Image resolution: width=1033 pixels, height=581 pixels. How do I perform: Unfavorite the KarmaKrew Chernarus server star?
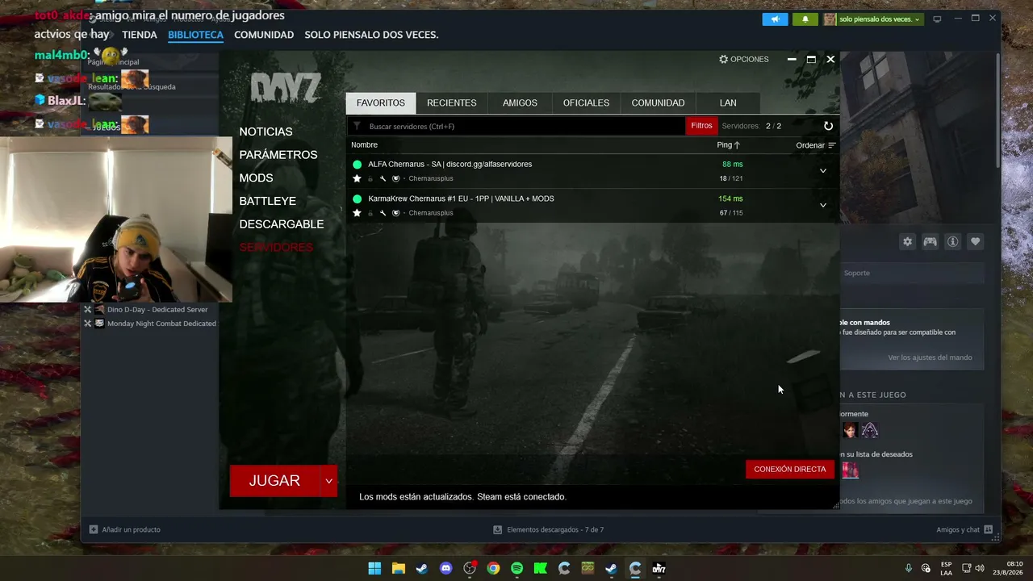tap(357, 213)
